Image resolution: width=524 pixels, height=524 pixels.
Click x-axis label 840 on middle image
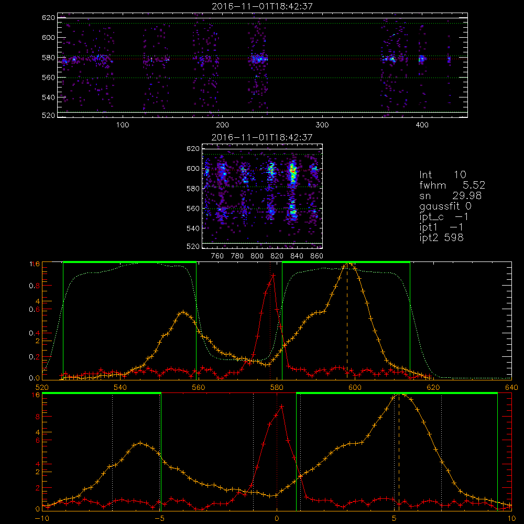297,256
